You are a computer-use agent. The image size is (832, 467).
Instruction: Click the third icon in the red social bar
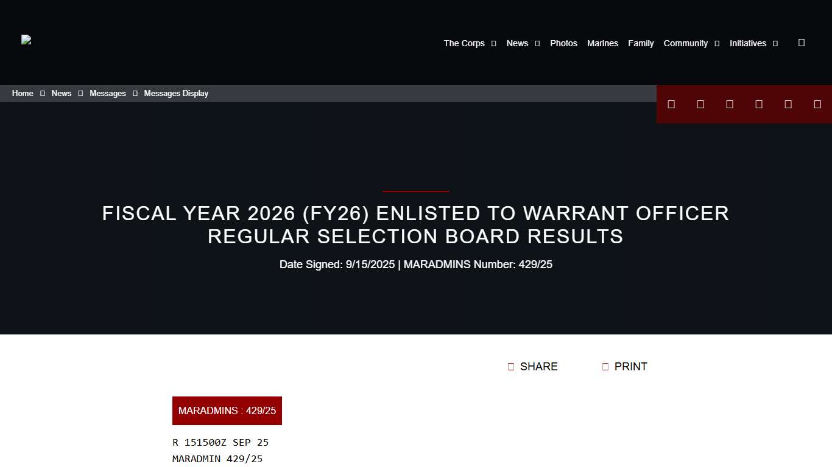(730, 104)
